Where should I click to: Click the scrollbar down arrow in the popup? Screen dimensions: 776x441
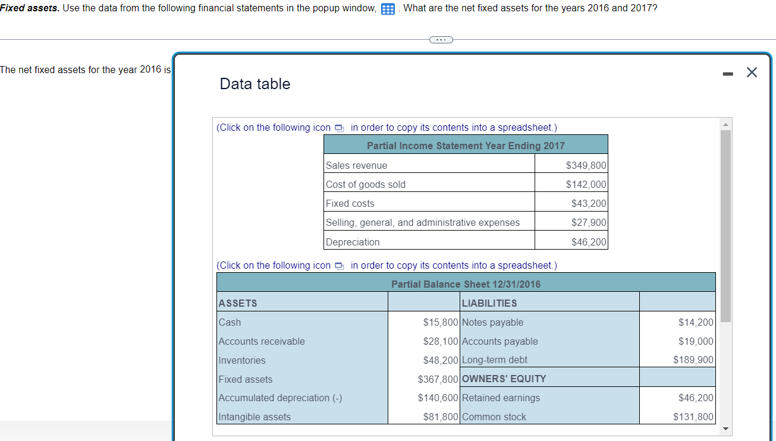point(725,429)
